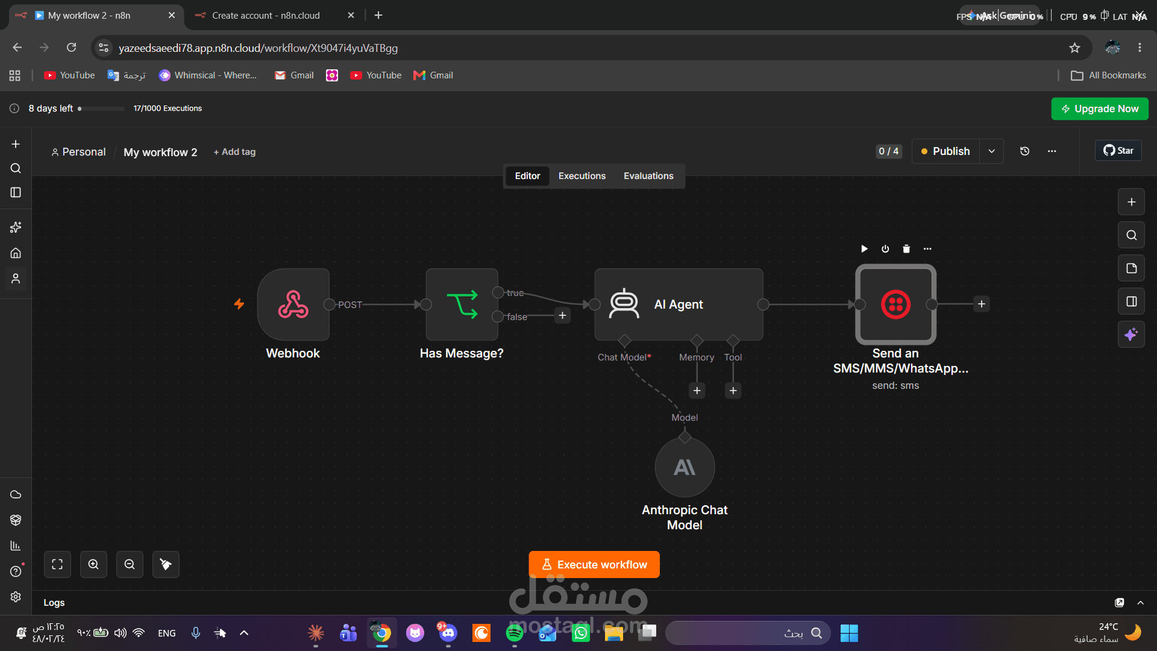This screenshot has width=1157, height=651.
Task: Open Spotify from the taskbar
Action: [x=515, y=633]
